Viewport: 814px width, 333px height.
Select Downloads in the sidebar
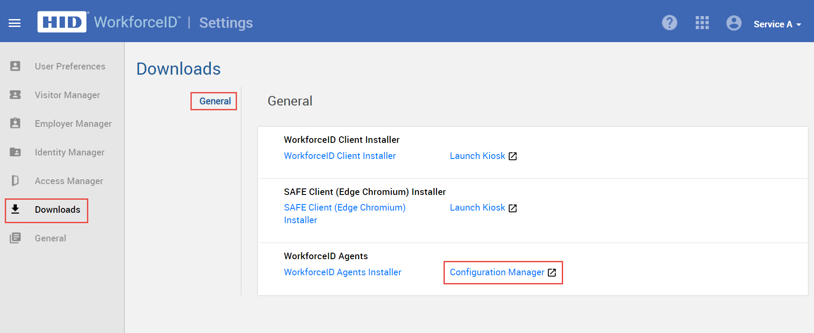coord(57,210)
